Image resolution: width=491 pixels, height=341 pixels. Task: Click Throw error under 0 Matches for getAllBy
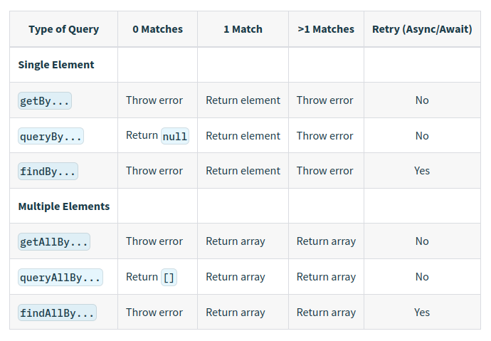click(x=154, y=241)
